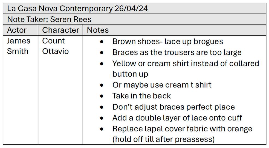Image resolution: width=269 pixels, height=148 pixels.
Task: Click 'Add a double layer of lace onto cuff'
Action: (177, 118)
